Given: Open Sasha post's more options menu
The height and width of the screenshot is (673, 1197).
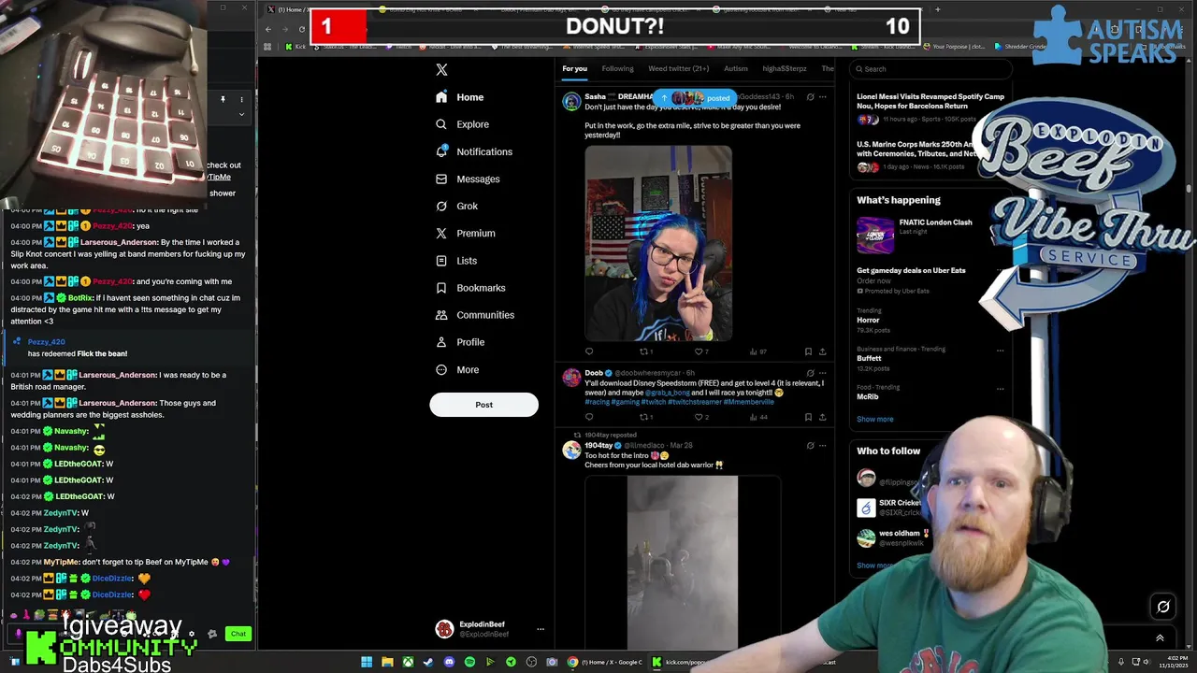Looking at the screenshot, I should coord(823,96).
